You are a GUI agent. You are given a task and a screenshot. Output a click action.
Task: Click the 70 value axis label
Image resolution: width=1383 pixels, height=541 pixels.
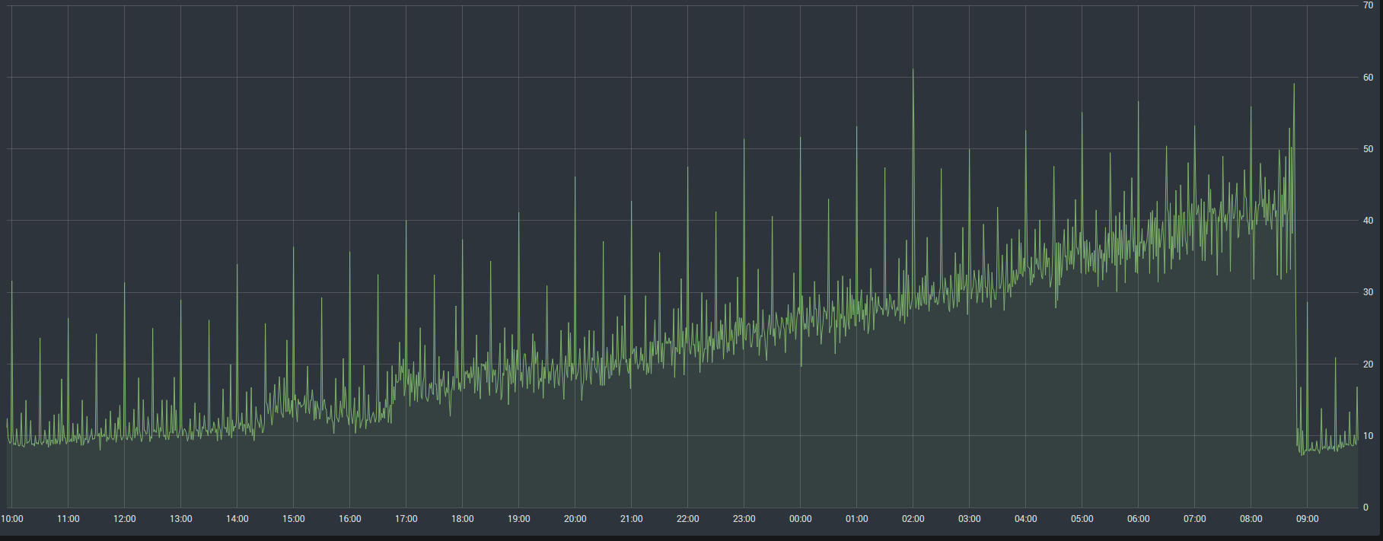click(x=1369, y=5)
